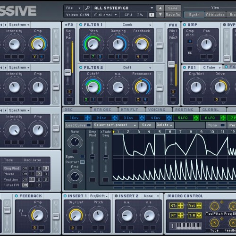Image resolution: width=236 pixels, height=236 pixels.
Task: Click the FX1 Drive knob
Action: [220, 87]
